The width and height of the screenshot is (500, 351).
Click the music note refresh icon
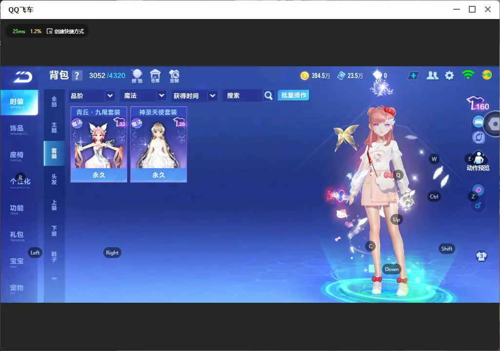pyautogui.click(x=479, y=137)
